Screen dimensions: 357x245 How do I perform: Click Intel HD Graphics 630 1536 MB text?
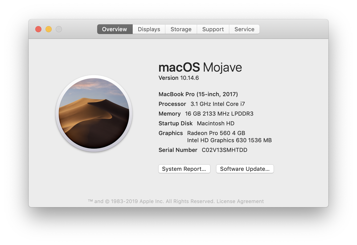tap(229, 140)
